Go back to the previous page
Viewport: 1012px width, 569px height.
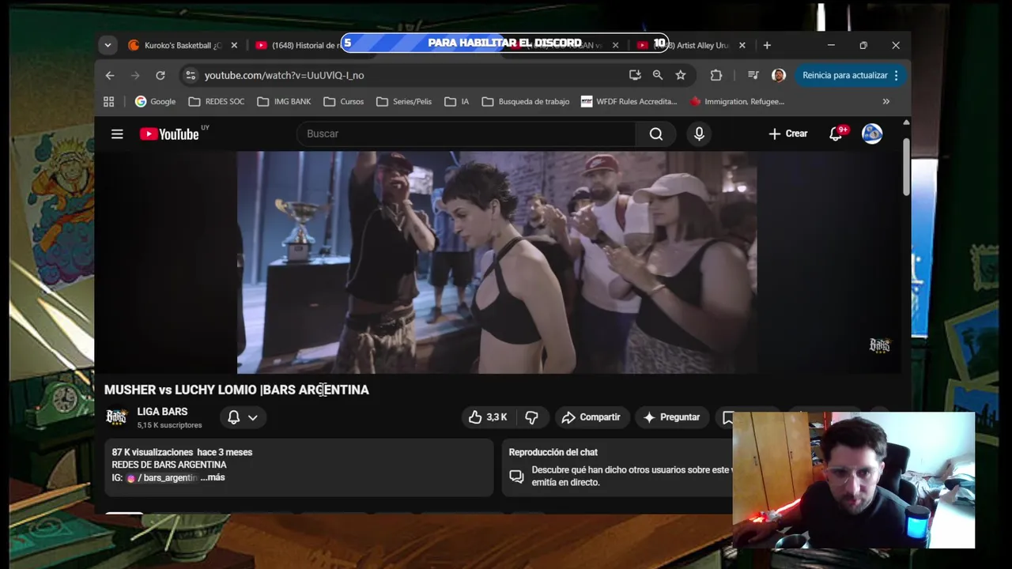pyautogui.click(x=110, y=75)
